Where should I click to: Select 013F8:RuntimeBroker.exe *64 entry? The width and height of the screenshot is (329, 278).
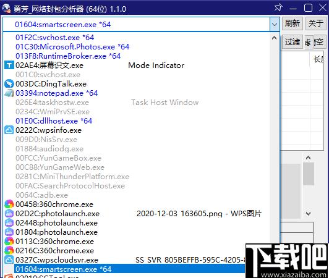point(137,56)
